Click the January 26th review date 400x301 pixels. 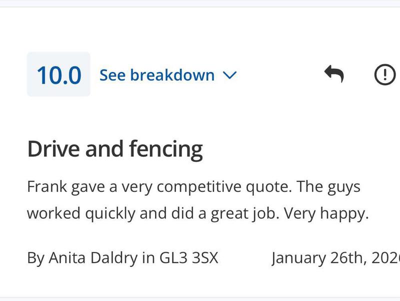335,258
